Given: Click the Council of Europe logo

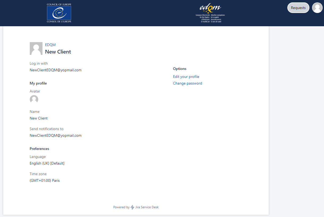Looking at the screenshot, I should 59,13.
